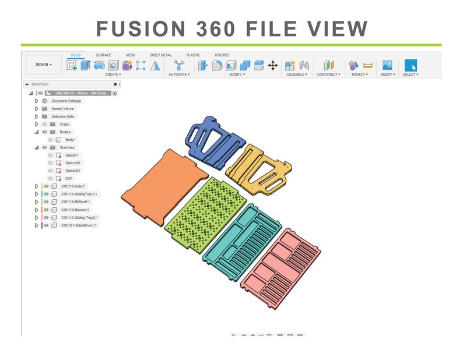
Task: Select the Revolve tool
Action: [100, 65]
